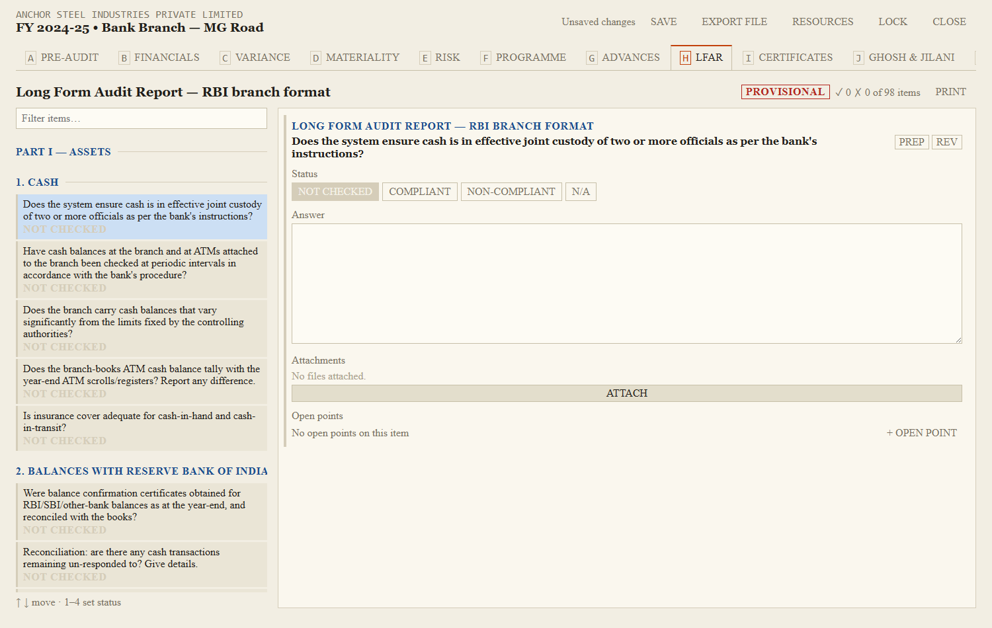Click EXPORT FILE
Viewport: 992px width, 628px height.
pyautogui.click(x=734, y=22)
